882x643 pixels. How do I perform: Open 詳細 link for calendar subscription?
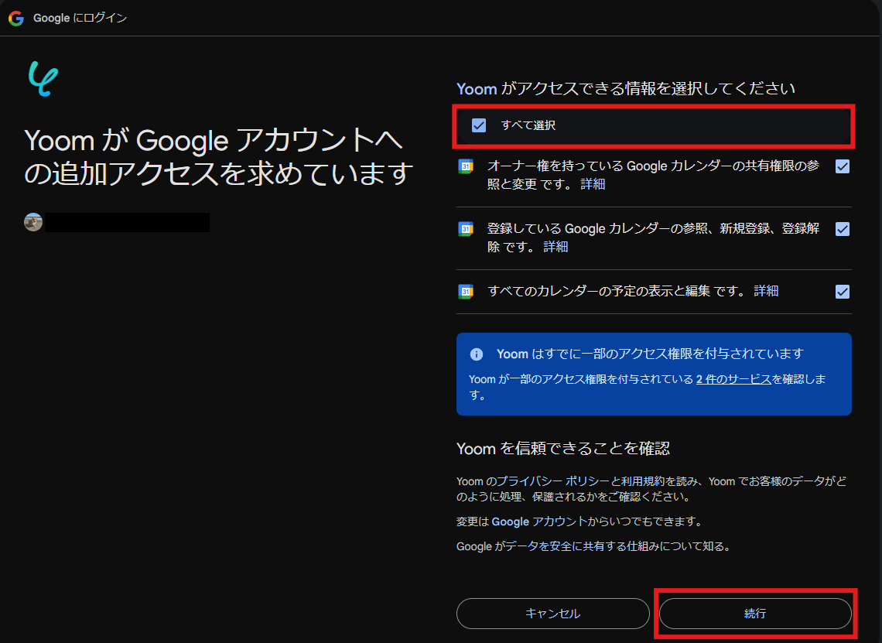(x=556, y=247)
